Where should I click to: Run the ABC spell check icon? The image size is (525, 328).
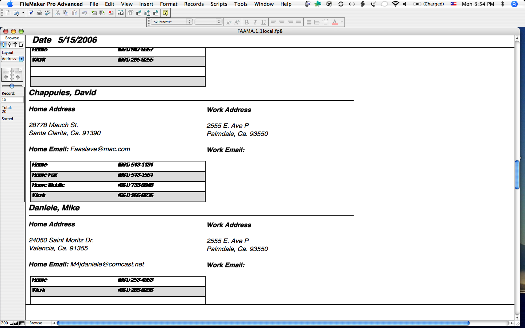[47, 13]
